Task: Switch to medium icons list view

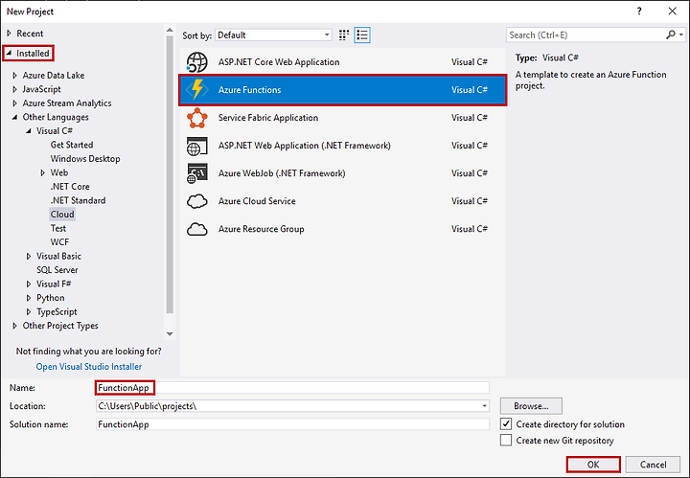Action: click(362, 35)
